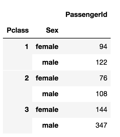Click the Sex index header
The image size is (120, 137).
pos(52,30)
